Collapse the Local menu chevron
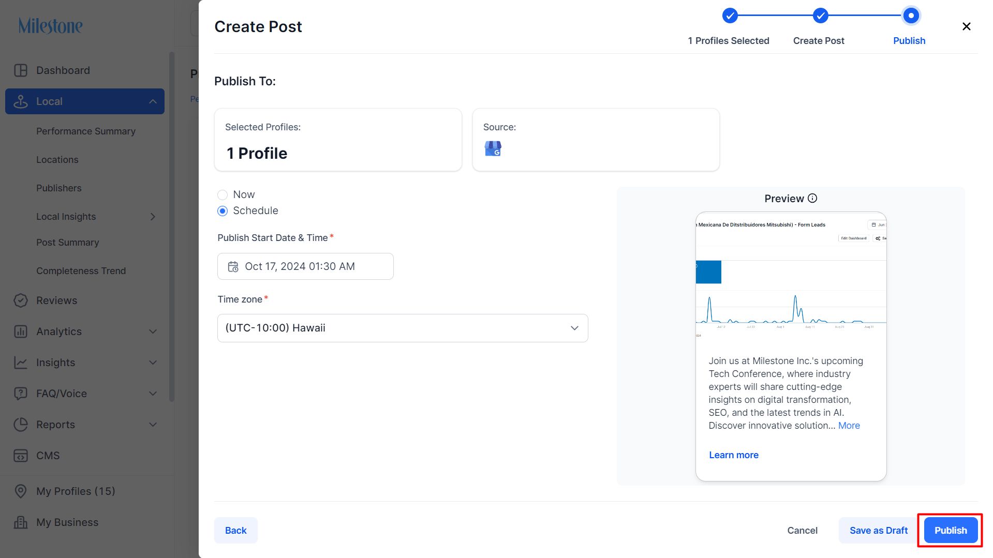 [x=153, y=101]
